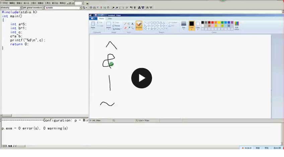Click the Compile icon in IDE toolbar
The width and height of the screenshot is (284, 157).
tap(91, 8)
